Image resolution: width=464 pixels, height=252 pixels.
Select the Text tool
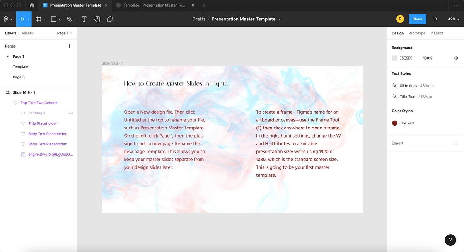coord(84,19)
